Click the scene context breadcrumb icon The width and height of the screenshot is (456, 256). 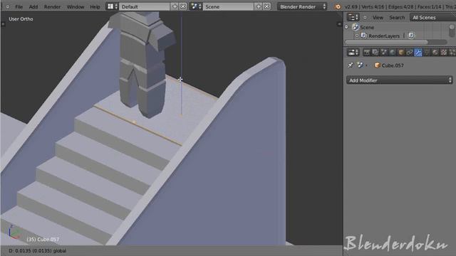pos(360,65)
